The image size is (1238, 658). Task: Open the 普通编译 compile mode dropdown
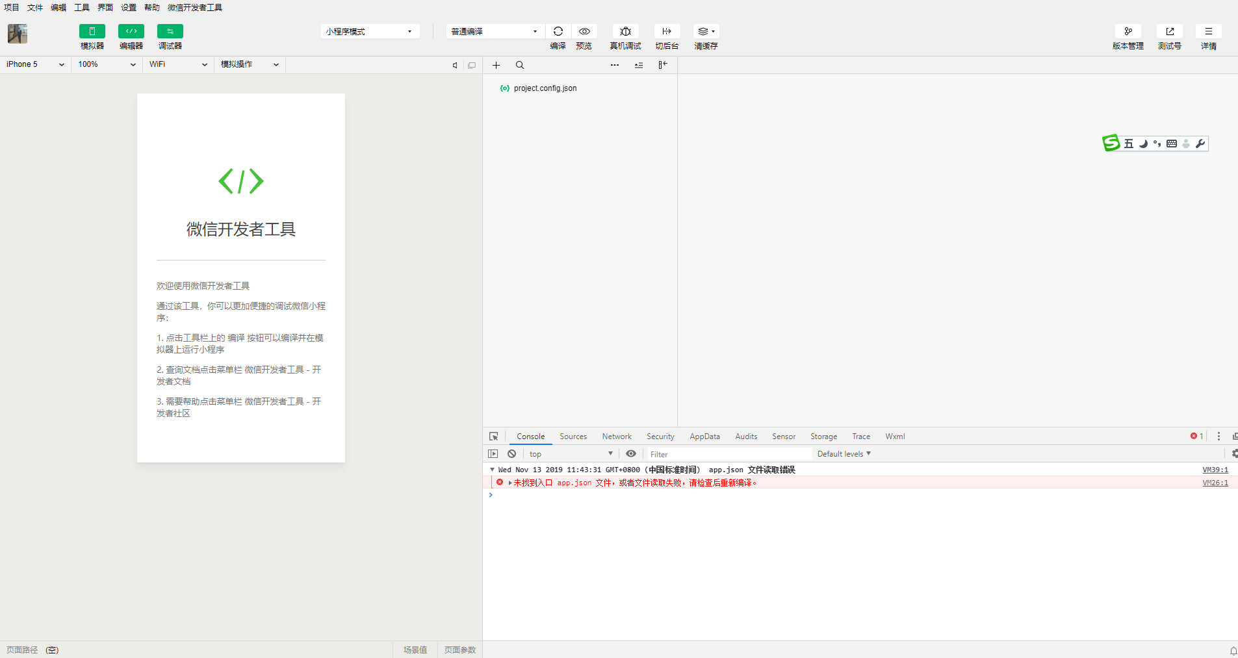tap(495, 31)
